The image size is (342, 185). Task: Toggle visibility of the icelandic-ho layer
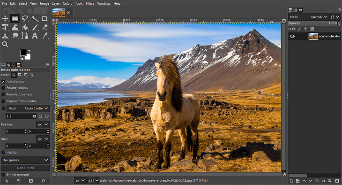click(292, 36)
